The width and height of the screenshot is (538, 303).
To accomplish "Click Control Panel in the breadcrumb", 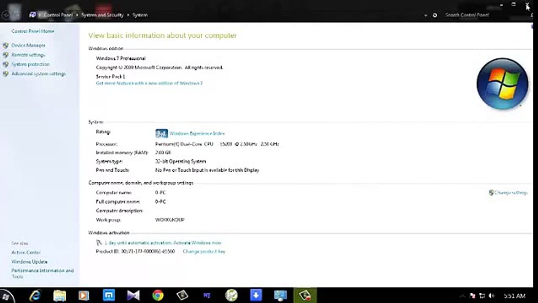I will tap(58, 15).
